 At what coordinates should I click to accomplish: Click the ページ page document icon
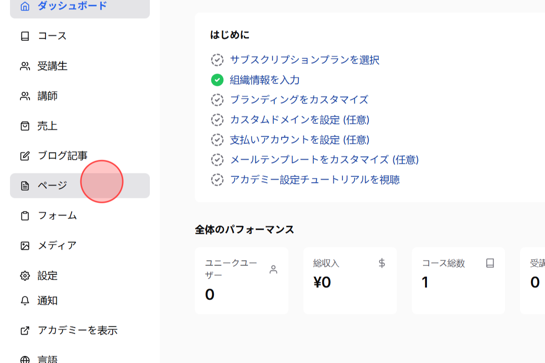[25, 186]
